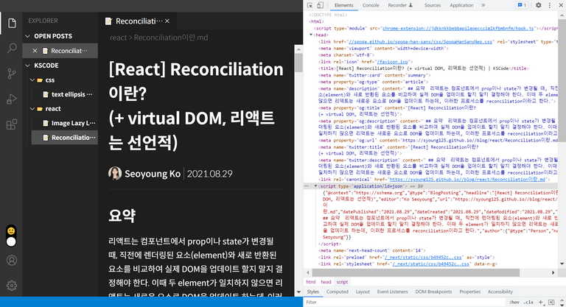
Task: Select the Accessibility sub-tab
Action: pyautogui.click(x=500, y=292)
